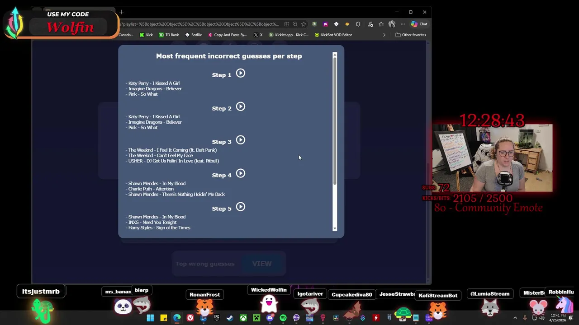Viewport: 579px width, 325px height.
Task: Open Epic Games Launcher from taskbar
Action: pos(217,318)
